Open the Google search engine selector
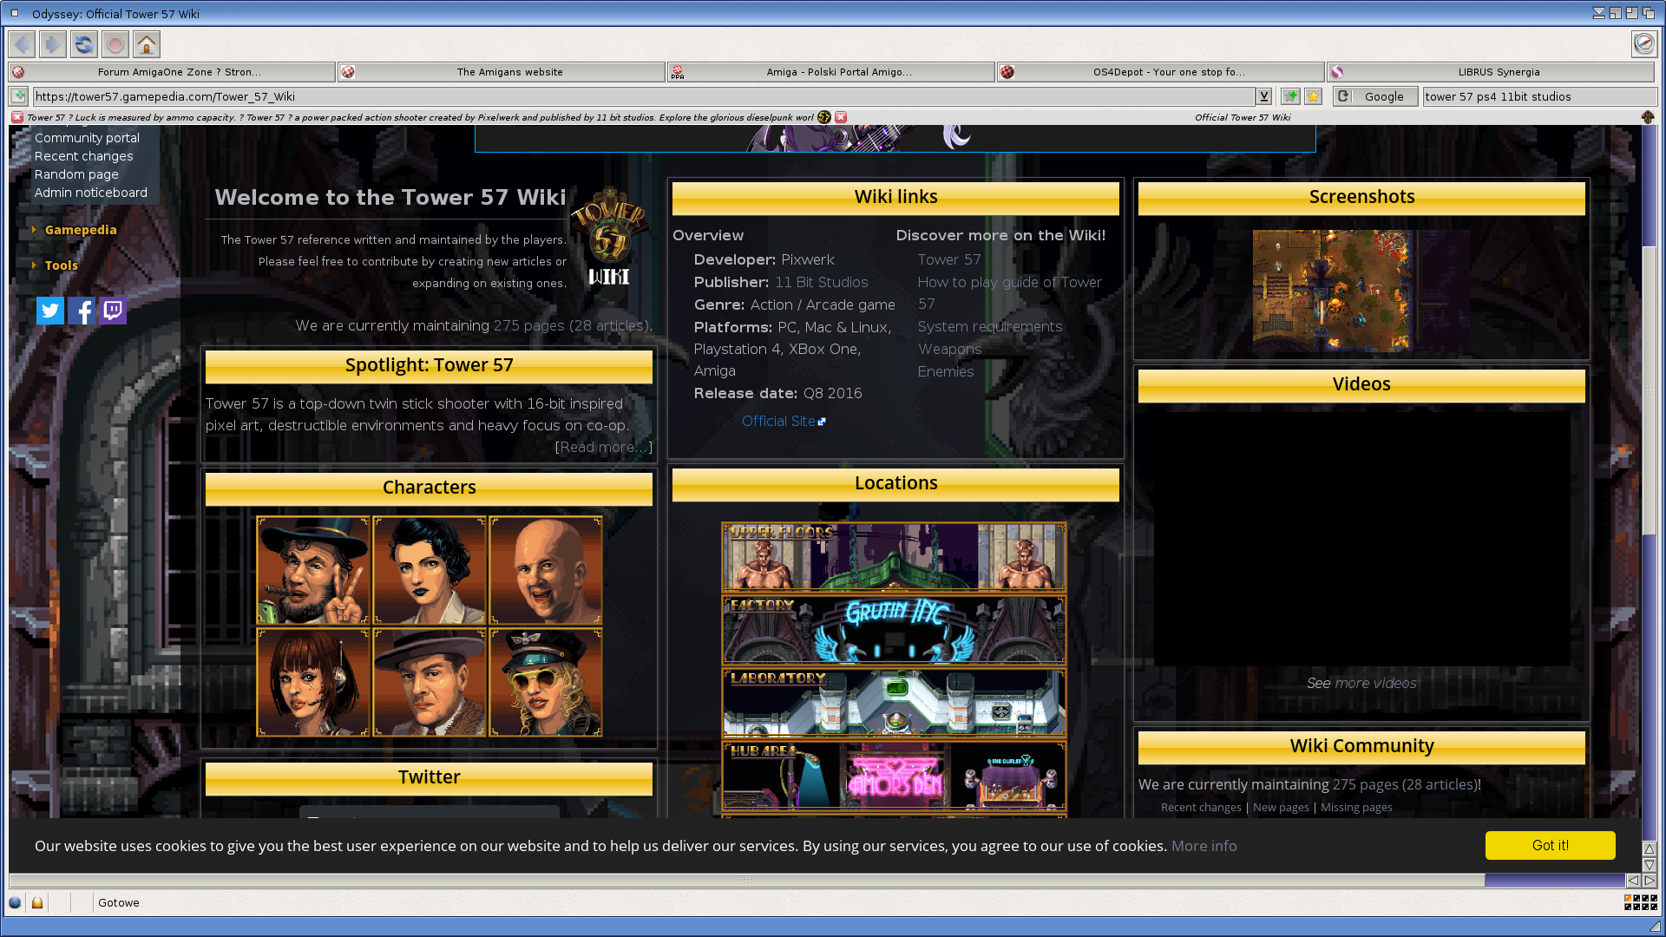1666x937 pixels. pos(1375,96)
